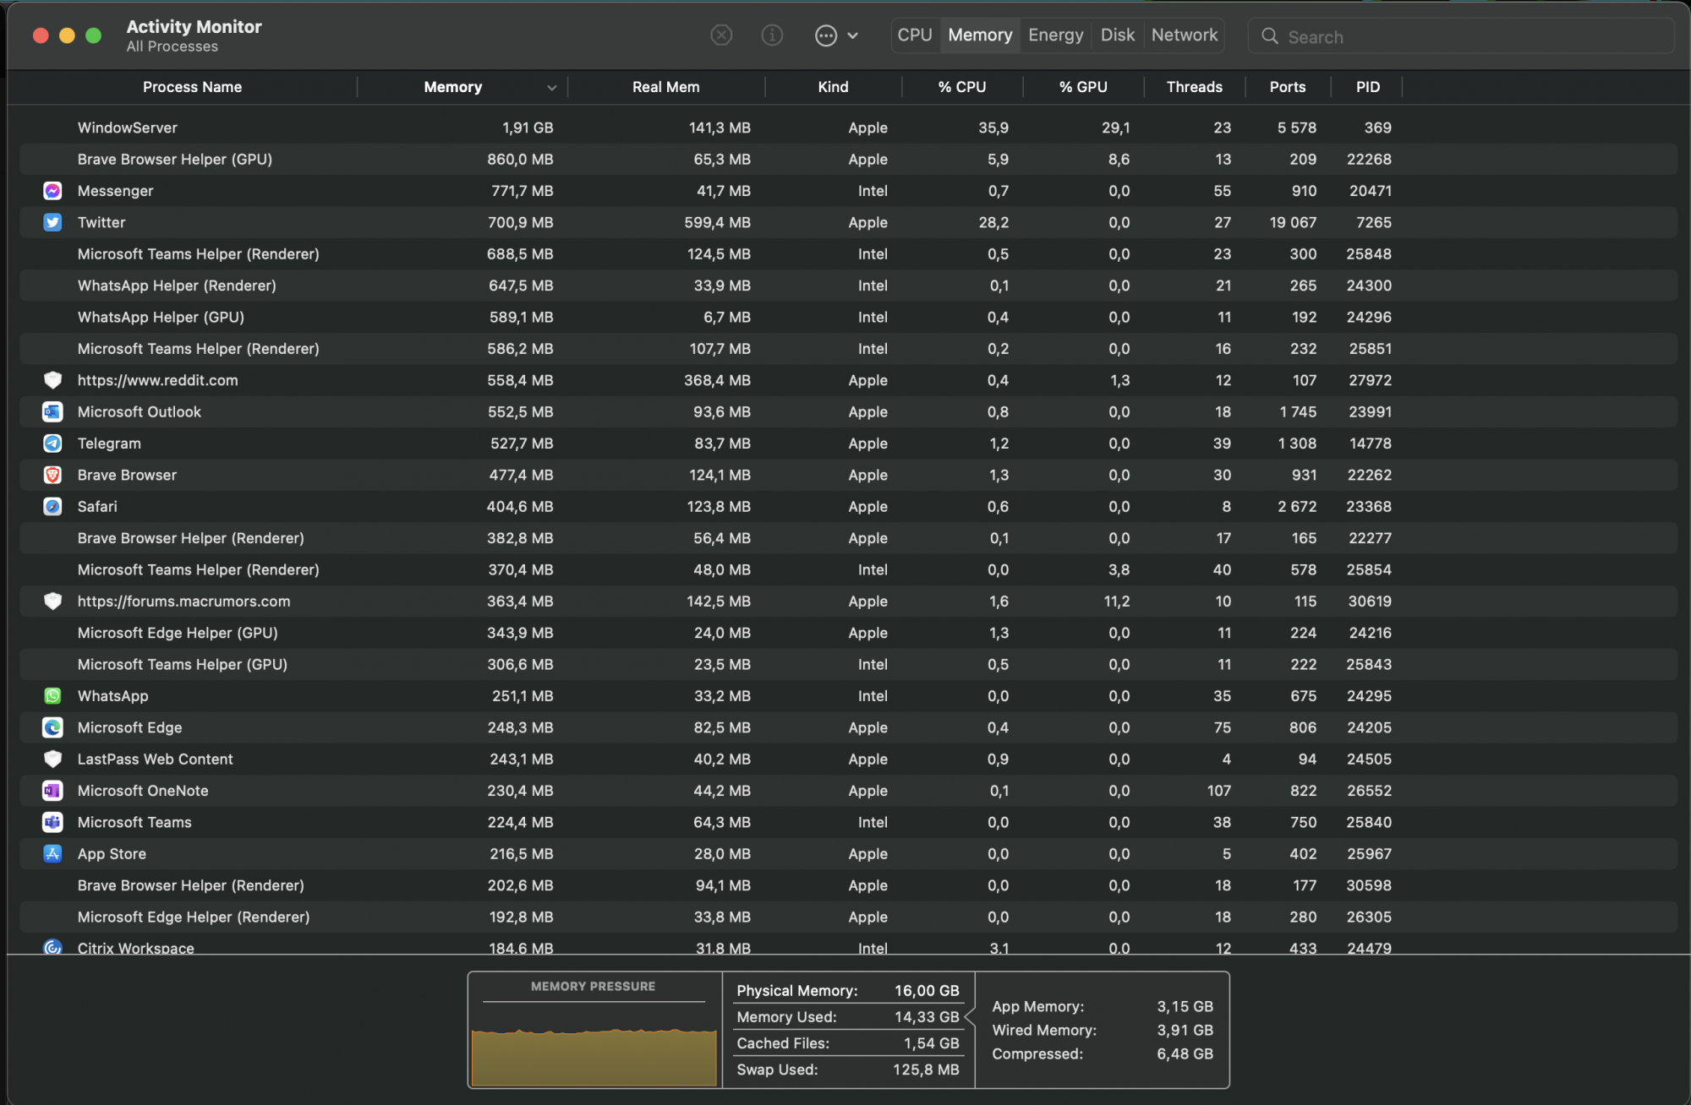
Task: Select the Telegram app icon
Action: tap(52, 444)
